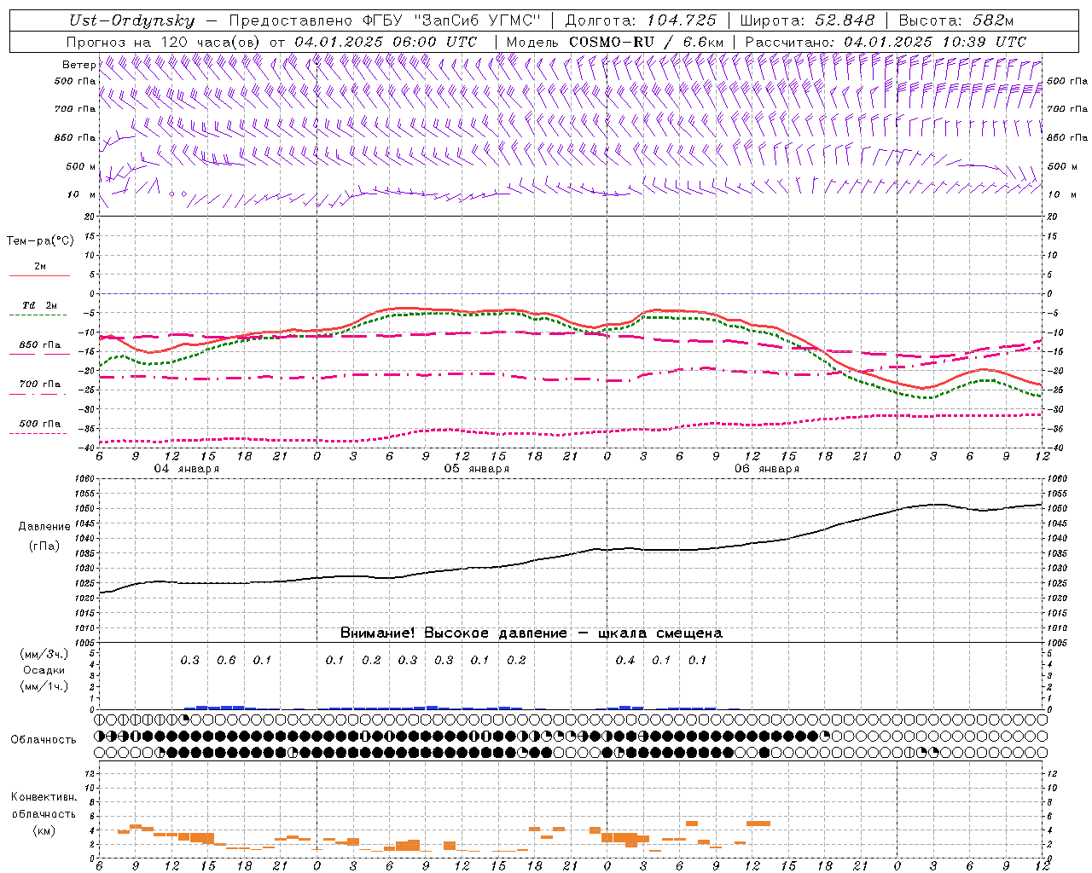Click the '0.4' precipitation value
This screenshot has width=1092, height=873.
coord(625,661)
